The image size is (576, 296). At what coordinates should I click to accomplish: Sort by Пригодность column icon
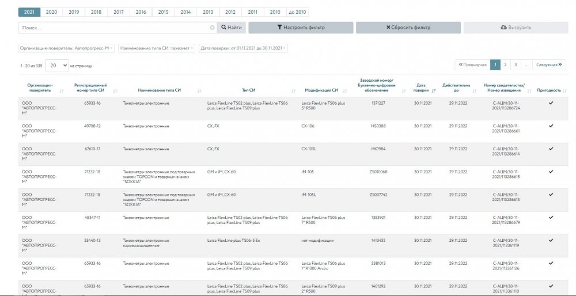tap(564, 91)
